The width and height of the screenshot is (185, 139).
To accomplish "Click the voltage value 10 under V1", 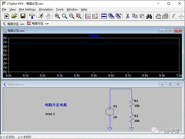I will pos(115,117).
